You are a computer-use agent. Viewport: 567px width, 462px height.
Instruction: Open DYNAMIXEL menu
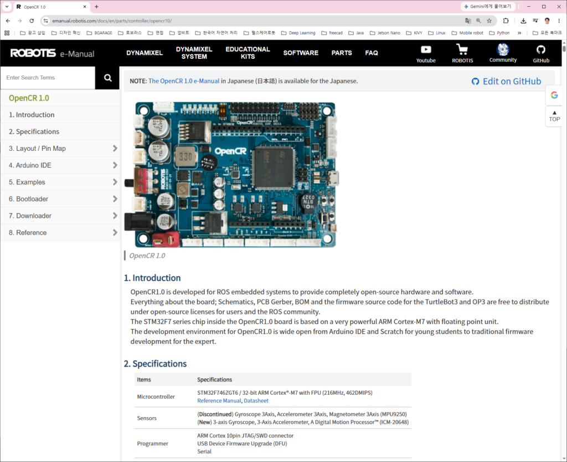pos(145,53)
